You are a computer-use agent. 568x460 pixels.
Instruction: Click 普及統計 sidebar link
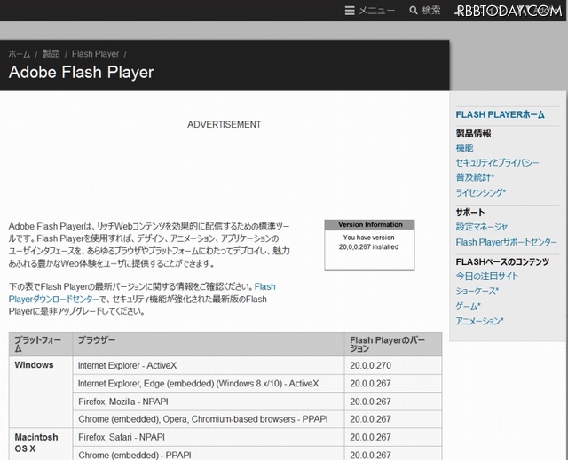coord(475,178)
